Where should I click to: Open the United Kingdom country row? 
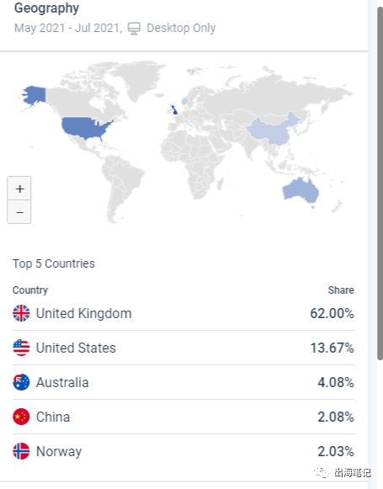pos(184,313)
